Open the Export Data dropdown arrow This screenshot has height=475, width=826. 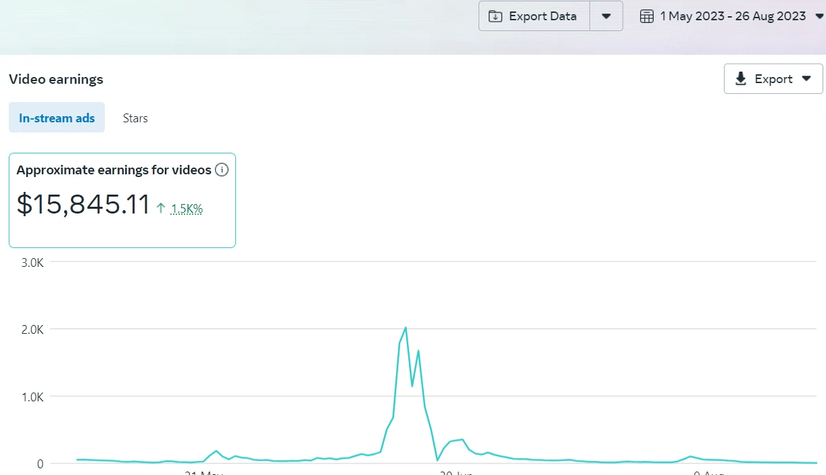(606, 16)
